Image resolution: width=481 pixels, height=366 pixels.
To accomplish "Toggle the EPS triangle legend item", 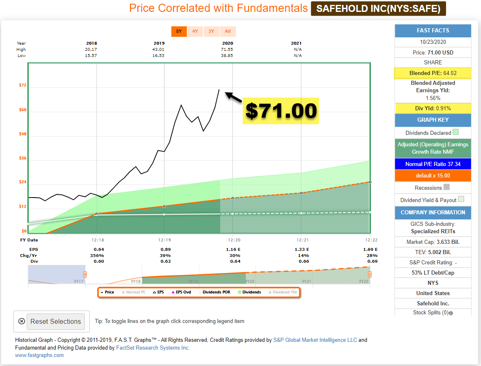I will [x=158, y=292].
